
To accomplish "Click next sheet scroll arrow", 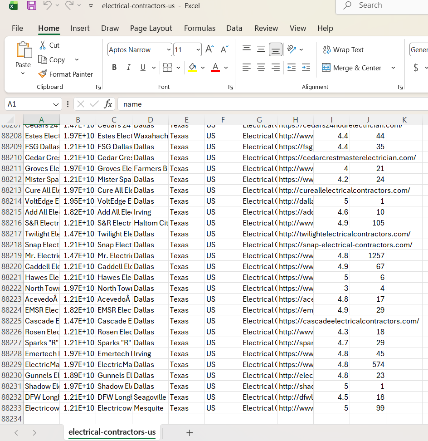I will coord(34,432).
